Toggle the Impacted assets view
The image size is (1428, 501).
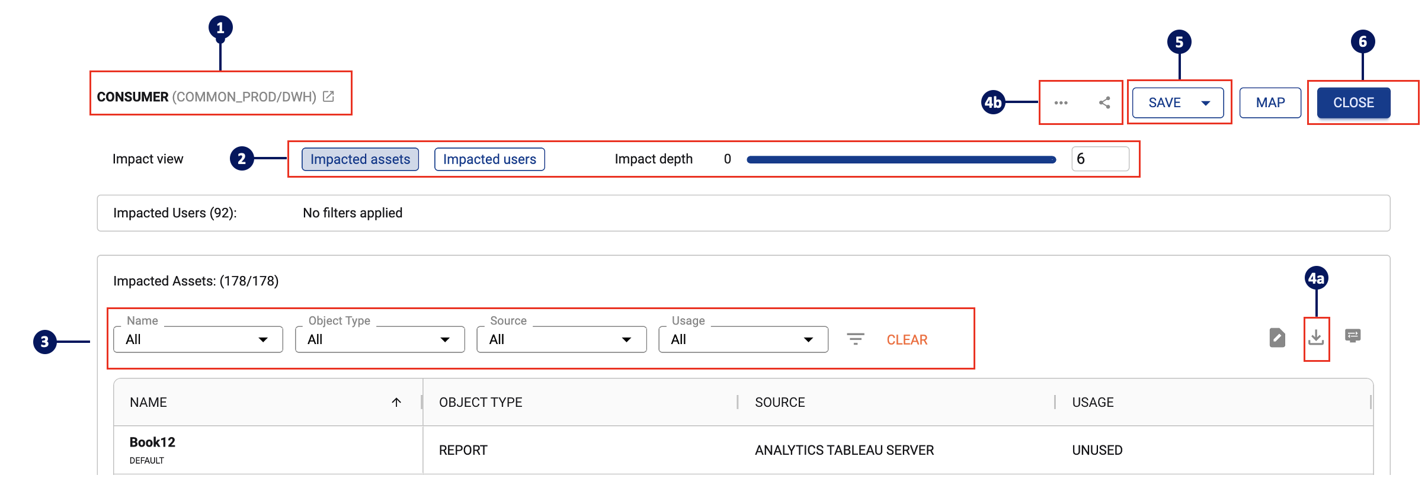click(360, 159)
